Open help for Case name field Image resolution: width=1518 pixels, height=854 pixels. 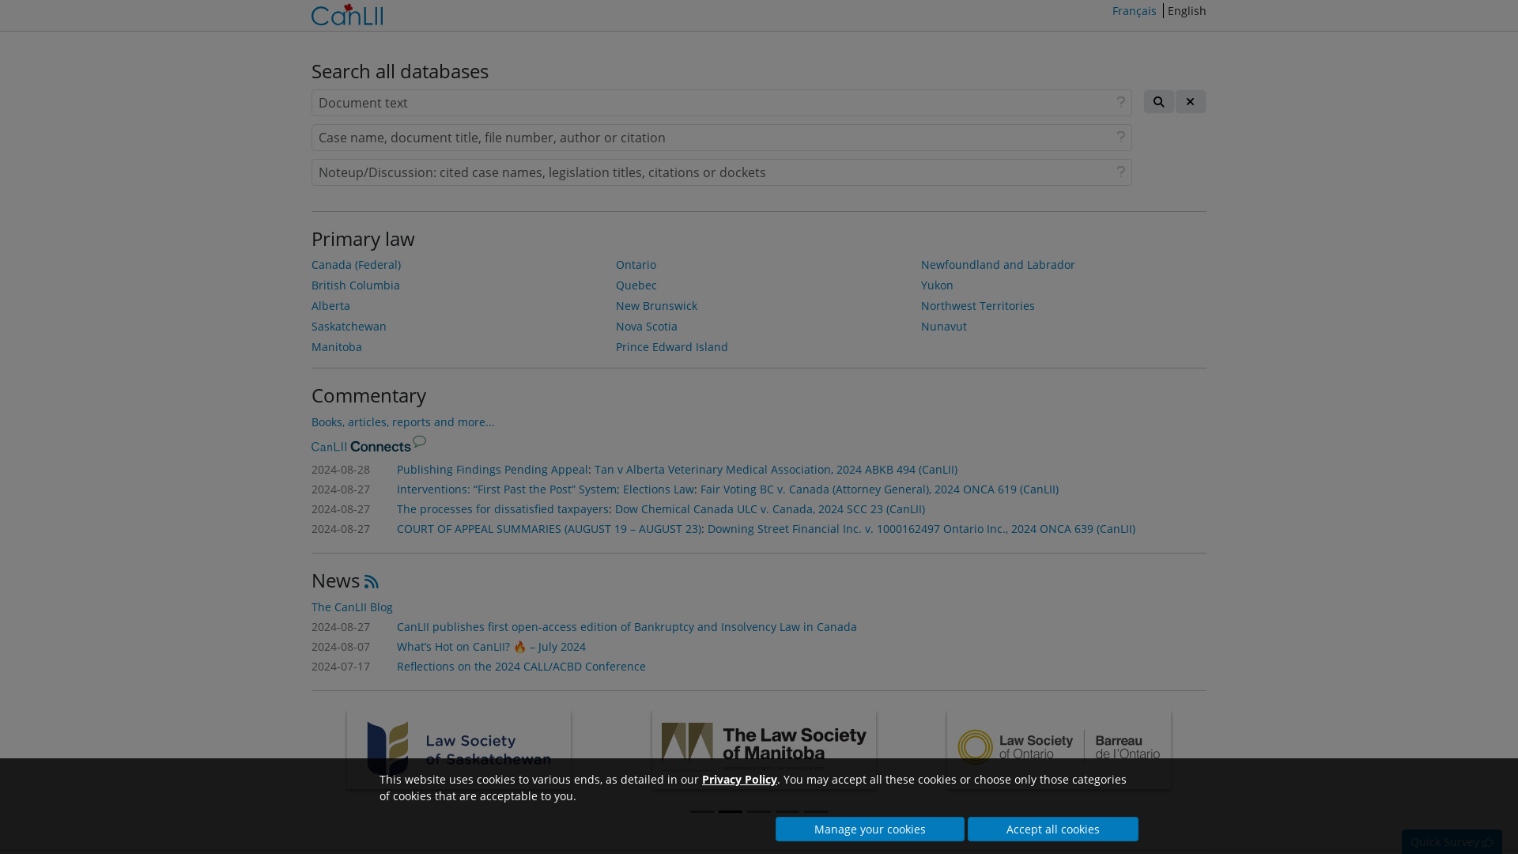(x=1120, y=137)
